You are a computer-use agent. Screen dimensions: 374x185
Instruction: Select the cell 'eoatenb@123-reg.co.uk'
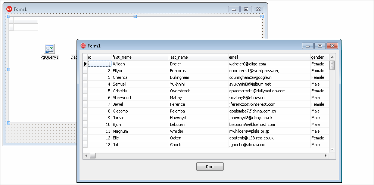pos(269,138)
